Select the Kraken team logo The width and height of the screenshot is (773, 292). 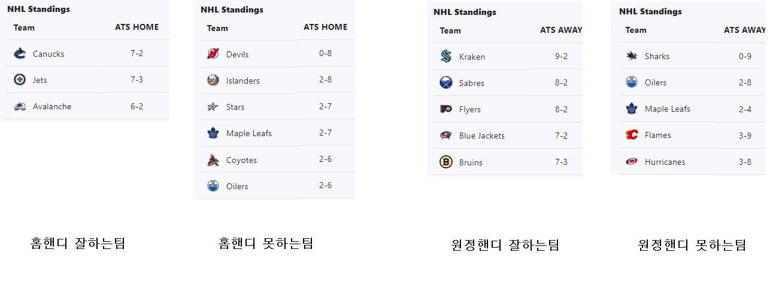coord(446,57)
